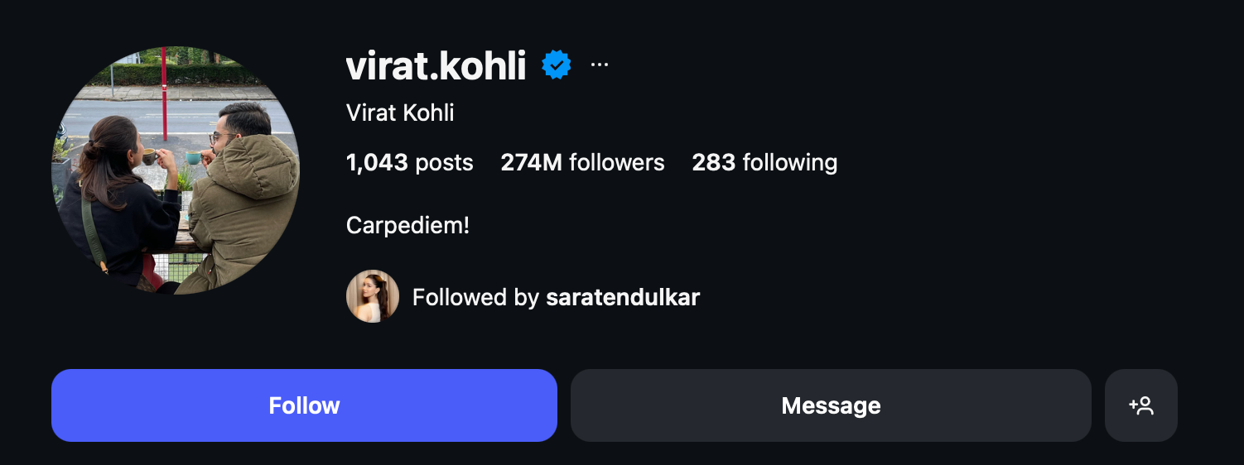Click the Follow button
The image size is (1244, 465).
click(x=304, y=405)
